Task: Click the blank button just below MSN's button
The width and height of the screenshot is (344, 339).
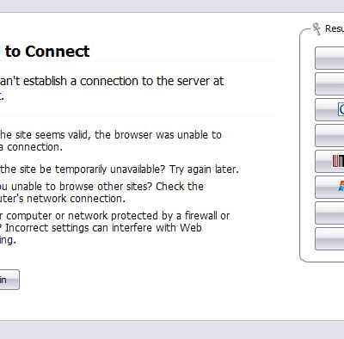Action: coord(329,213)
